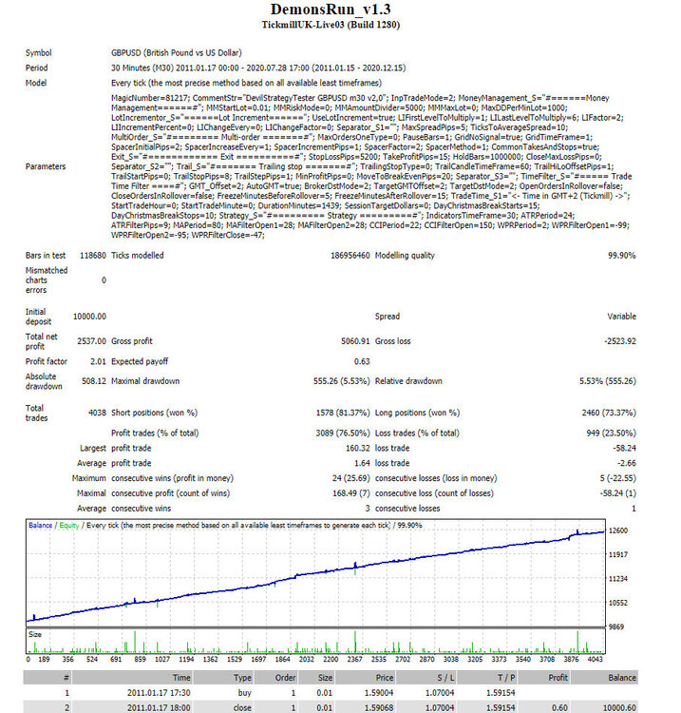Click the Modelling quality value 99.90%

click(622, 256)
